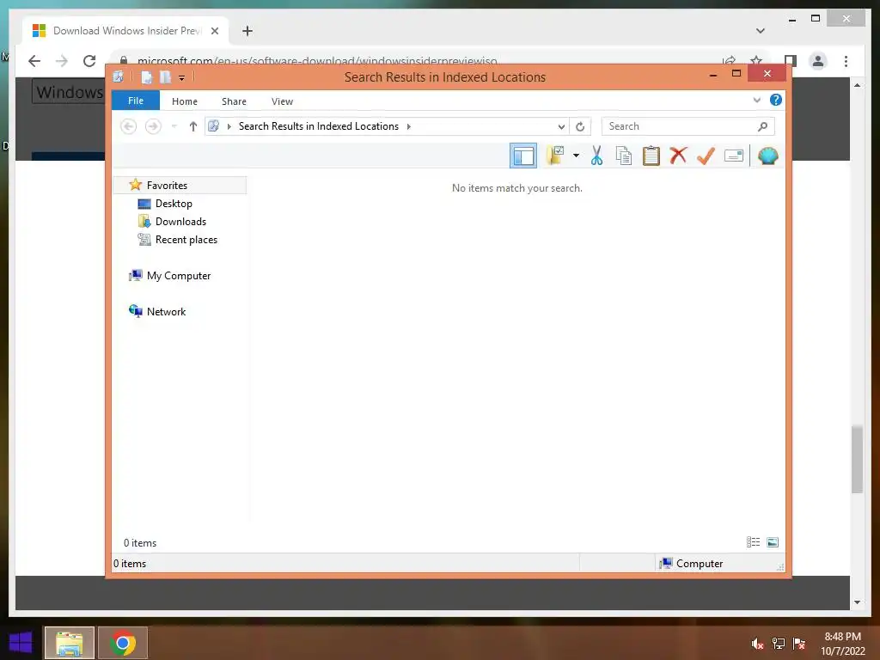Go up one folder level

(193, 126)
